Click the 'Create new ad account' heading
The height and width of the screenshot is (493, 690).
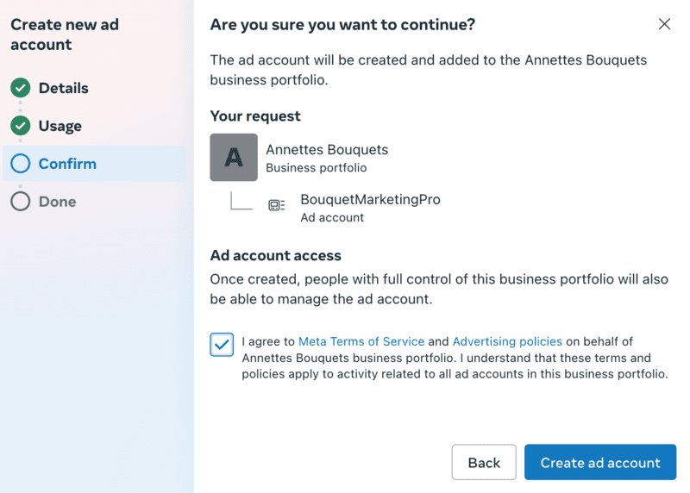65,34
